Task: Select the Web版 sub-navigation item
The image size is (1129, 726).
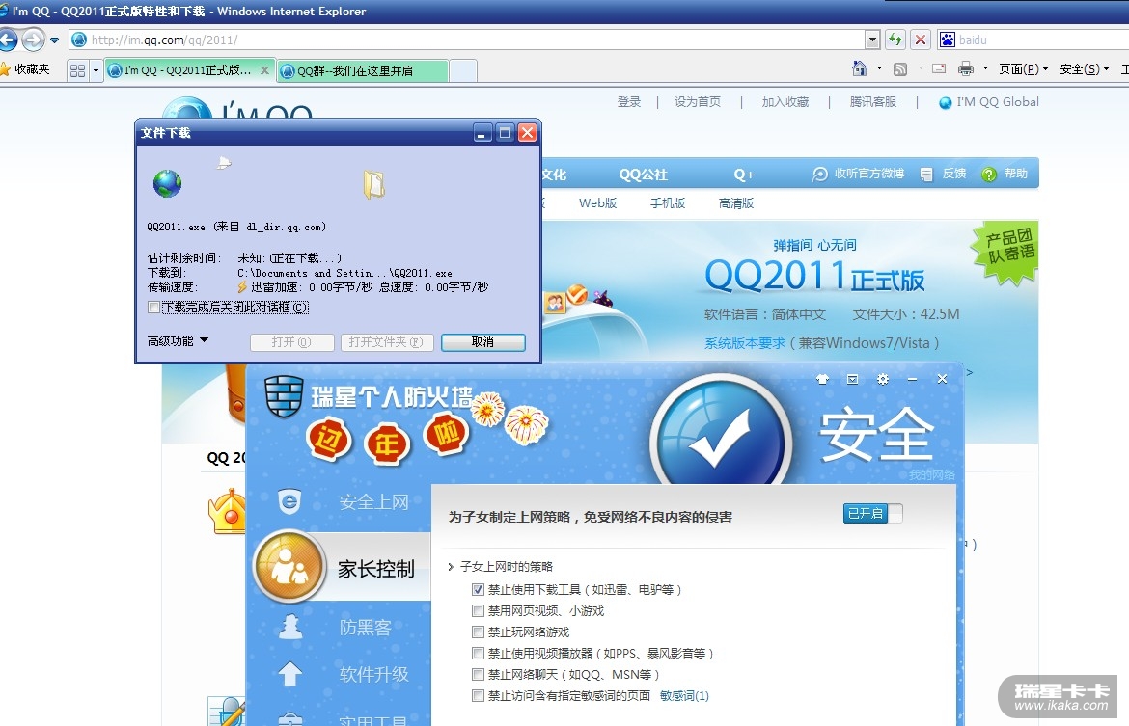Action: pos(597,202)
